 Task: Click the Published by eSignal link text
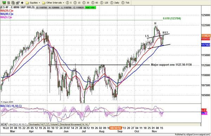(192, 135)
